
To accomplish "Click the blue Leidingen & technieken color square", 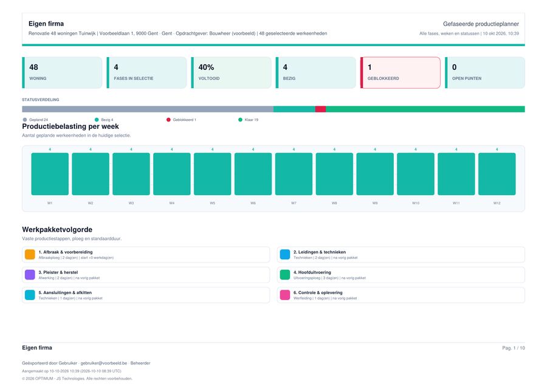I will pos(285,255).
